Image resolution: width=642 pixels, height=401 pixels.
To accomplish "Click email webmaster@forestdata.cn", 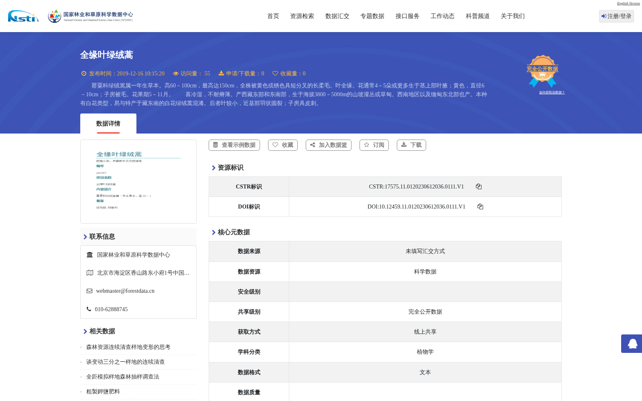I will pyautogui.click(x=125, y=291).
